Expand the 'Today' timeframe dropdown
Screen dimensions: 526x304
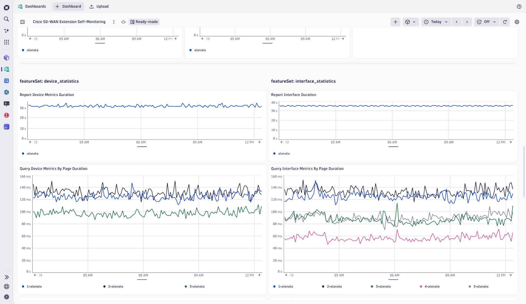[x=436, y=22]
